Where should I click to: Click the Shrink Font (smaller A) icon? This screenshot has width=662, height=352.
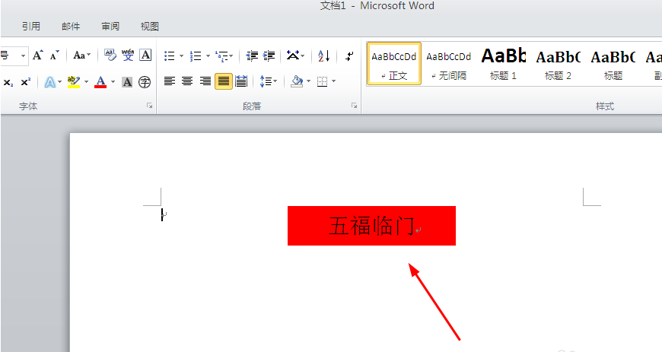[x=54, y=55]
